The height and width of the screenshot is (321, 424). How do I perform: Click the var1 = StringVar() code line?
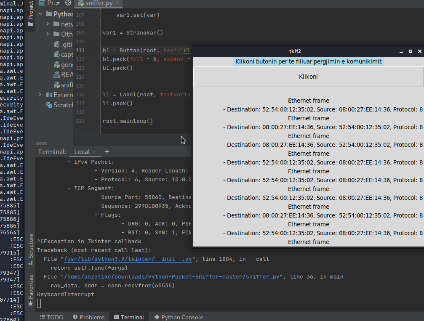[x=133, y=33]
